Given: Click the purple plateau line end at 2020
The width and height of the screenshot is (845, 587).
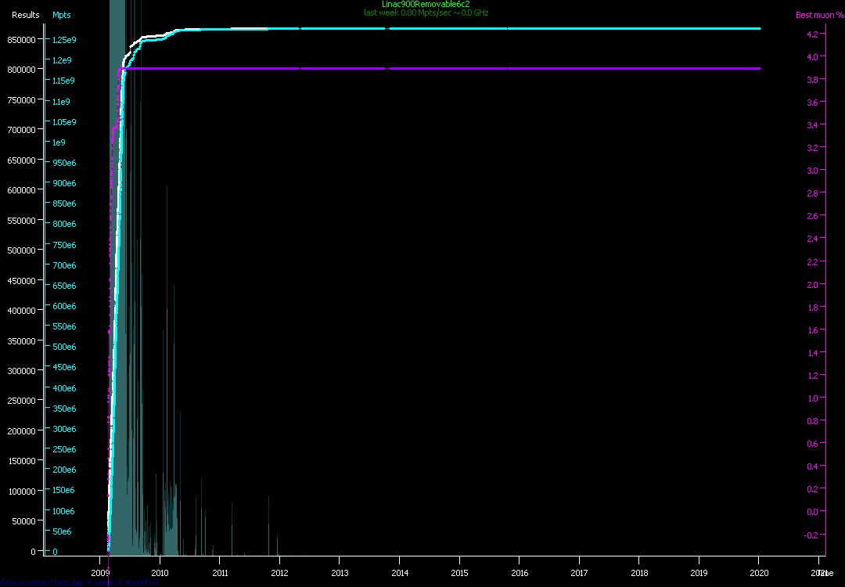Looking at the screenshot, I should coord(758,69).
